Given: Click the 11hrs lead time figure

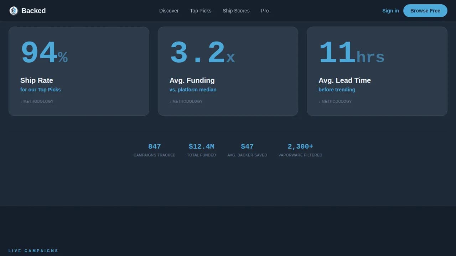Looking at the screenshot, I should (x=351, y=53).
